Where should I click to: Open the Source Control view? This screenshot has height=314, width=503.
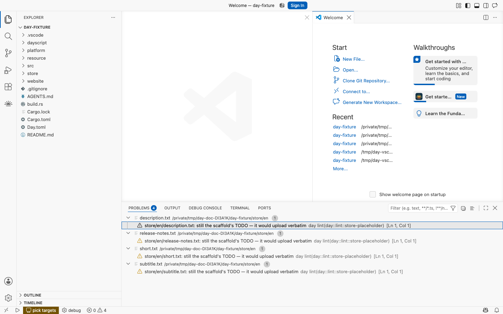[8, 53]
